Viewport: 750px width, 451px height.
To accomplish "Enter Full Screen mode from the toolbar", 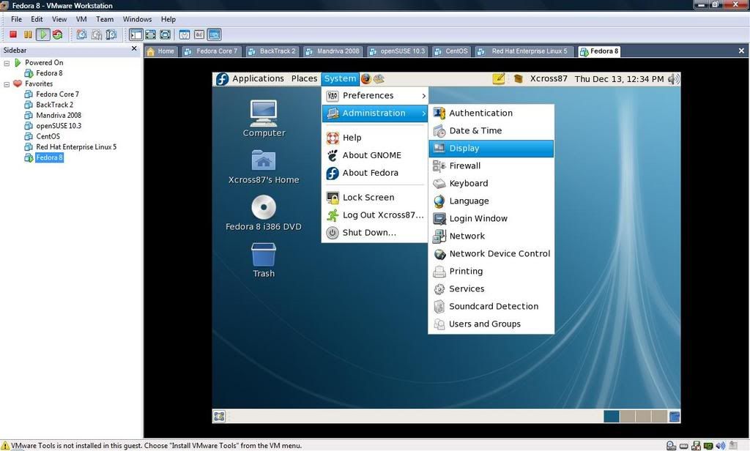I will (x=165, y=34).
